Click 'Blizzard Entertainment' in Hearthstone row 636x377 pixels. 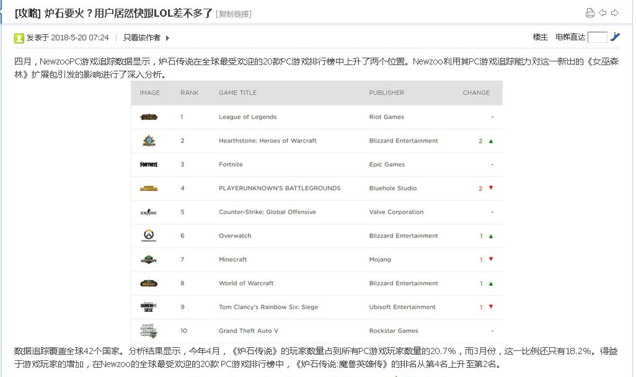404,140
